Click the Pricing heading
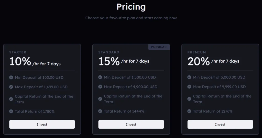The image size is (262, 138). tap(131, 7)
